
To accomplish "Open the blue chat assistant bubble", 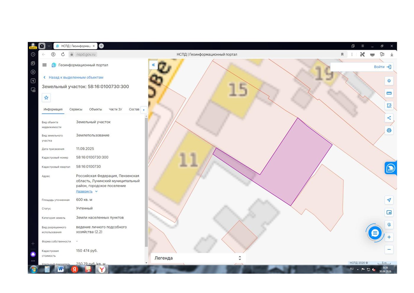I will [375, 233].
